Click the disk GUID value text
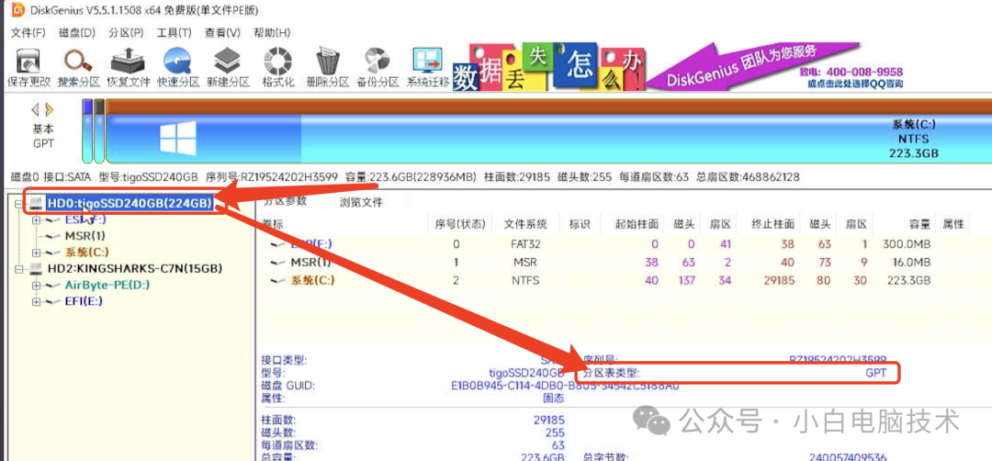 (565, 386)
